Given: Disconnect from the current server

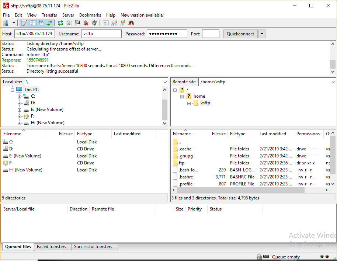Looking at the screenshot, I should click(86, 23).
